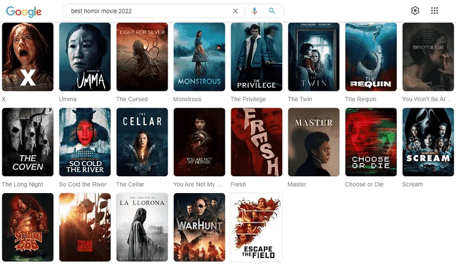
Task: Click the Google logo
Action: pos(24,11)
